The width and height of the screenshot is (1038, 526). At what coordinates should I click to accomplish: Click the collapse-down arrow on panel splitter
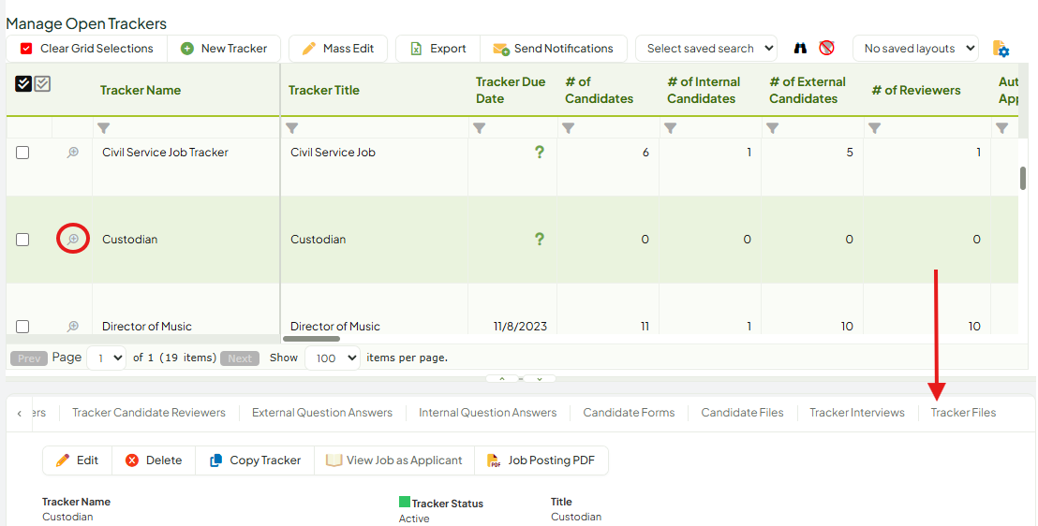pos(540,379)
